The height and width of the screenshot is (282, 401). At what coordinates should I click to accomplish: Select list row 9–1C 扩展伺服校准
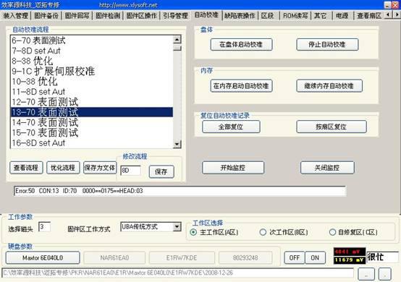click(92, 71)
